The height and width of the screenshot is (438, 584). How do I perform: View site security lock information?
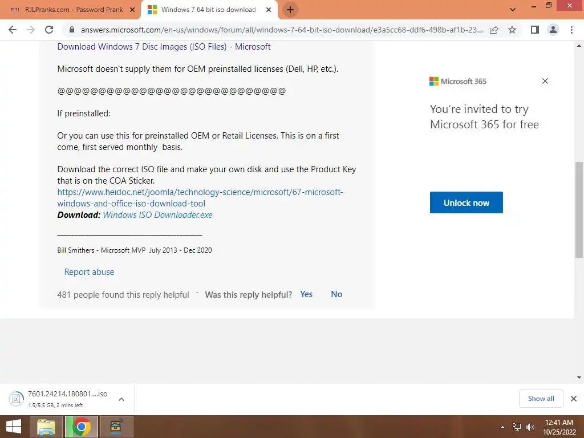(x=72, y=30)
